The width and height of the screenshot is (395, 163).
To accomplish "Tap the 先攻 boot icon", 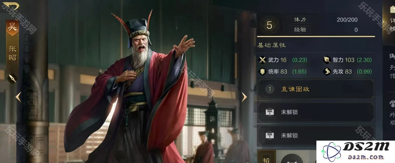I will pyautogui.click(x=327, y=71).
